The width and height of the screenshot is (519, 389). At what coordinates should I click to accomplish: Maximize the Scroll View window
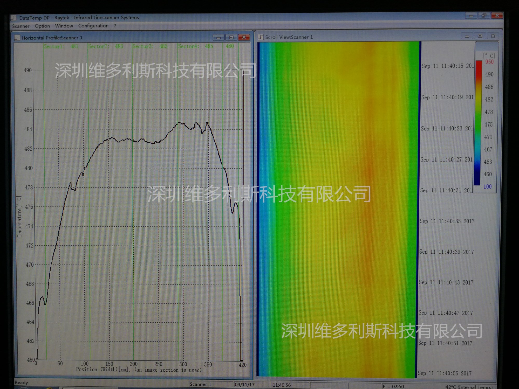coord(480,36)
